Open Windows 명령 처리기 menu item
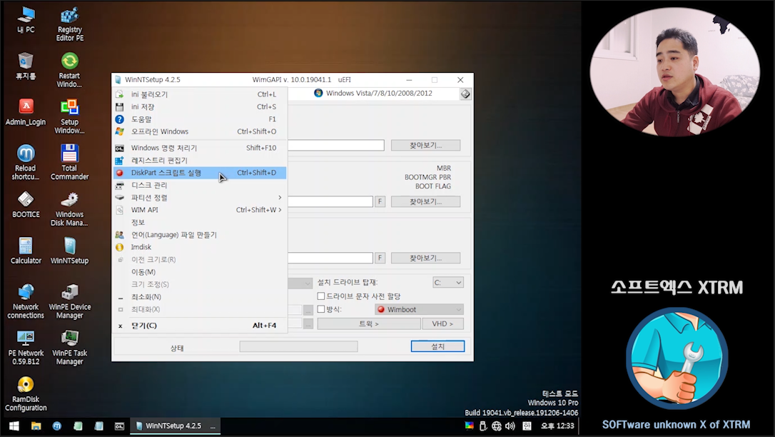This screenshot has height=437, width=775. (201, 148)
